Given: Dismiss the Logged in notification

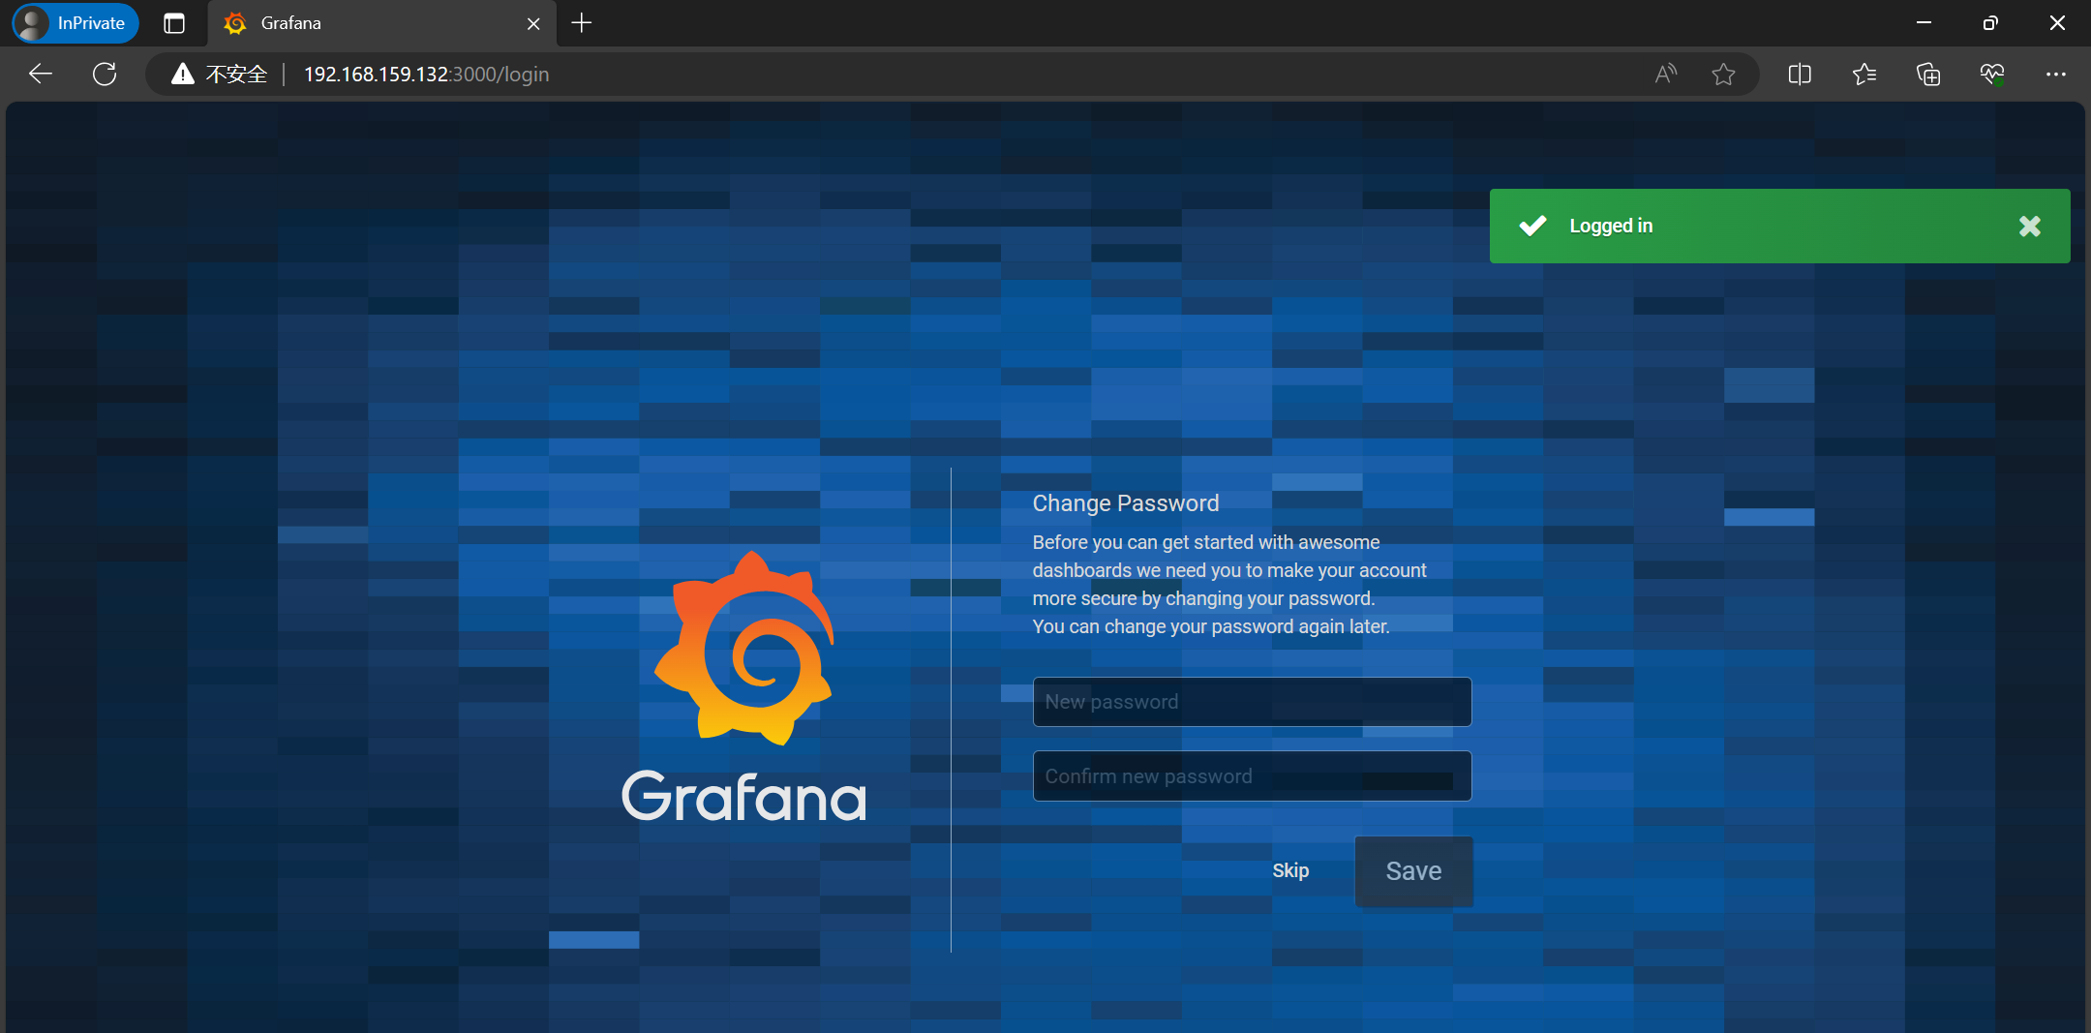Looking at the screenshot, I should pos(2030,226).
